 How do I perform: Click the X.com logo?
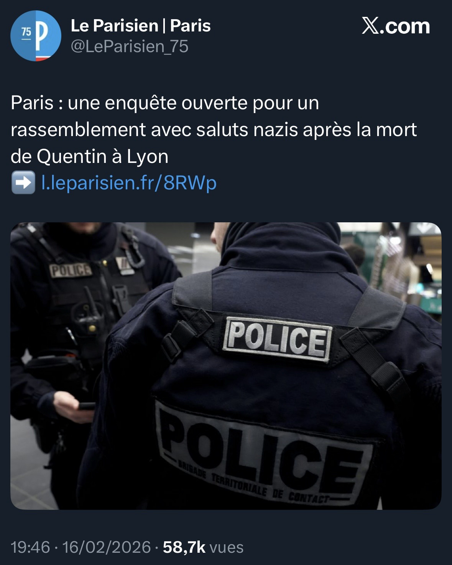396,26
